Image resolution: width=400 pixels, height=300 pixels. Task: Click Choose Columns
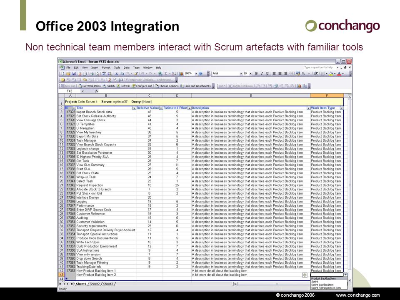coord(167,86)
